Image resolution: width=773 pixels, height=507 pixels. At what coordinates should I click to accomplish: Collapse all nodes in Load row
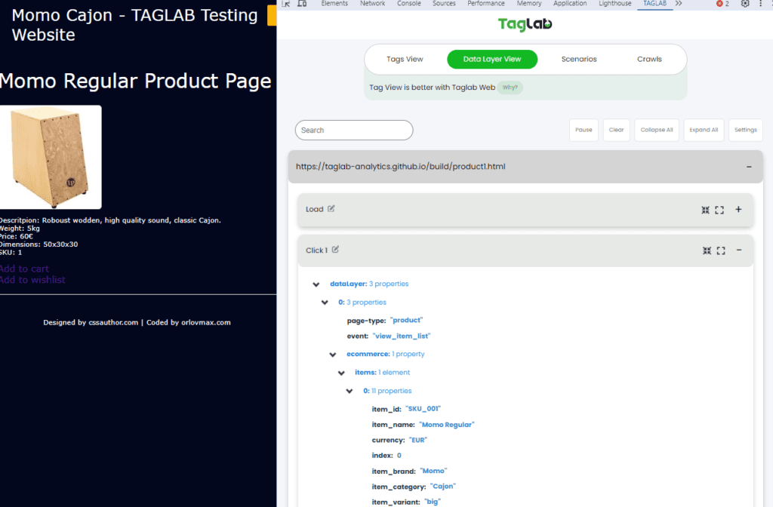(x=706, y=210)
